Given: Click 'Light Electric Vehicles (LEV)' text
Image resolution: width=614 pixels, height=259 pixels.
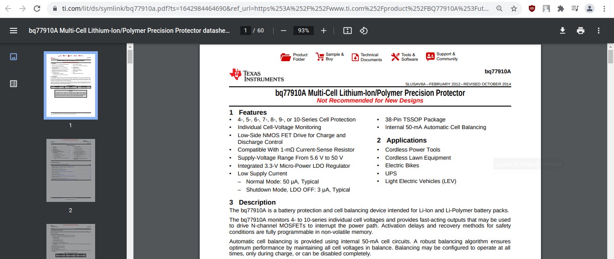Looking at the screenshot, I should coord(421,181).
